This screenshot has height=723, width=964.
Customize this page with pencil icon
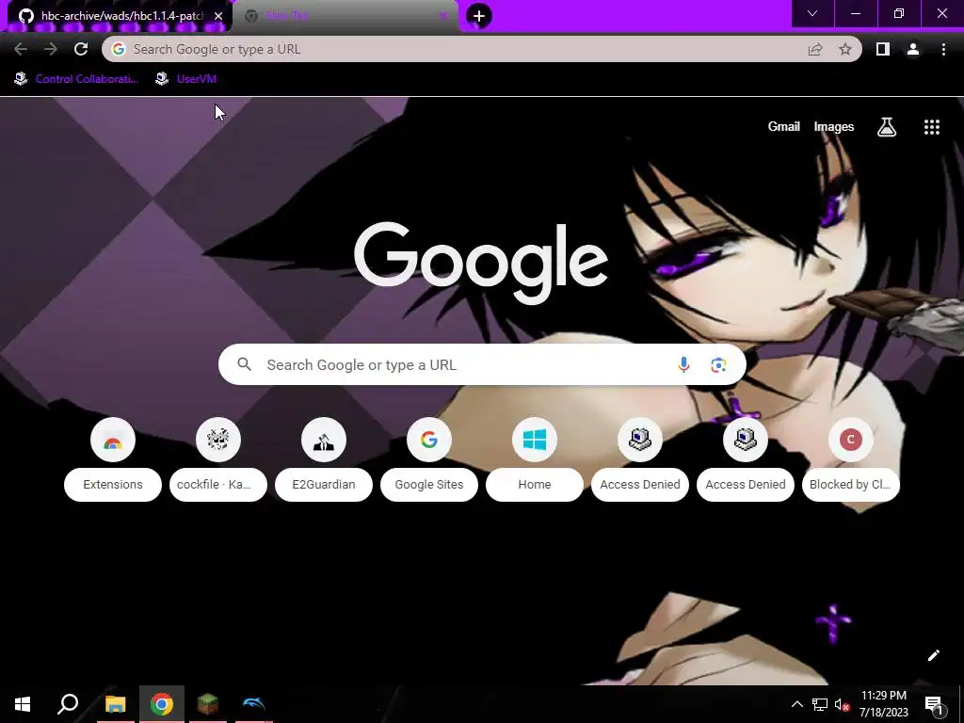click(933, 655)
